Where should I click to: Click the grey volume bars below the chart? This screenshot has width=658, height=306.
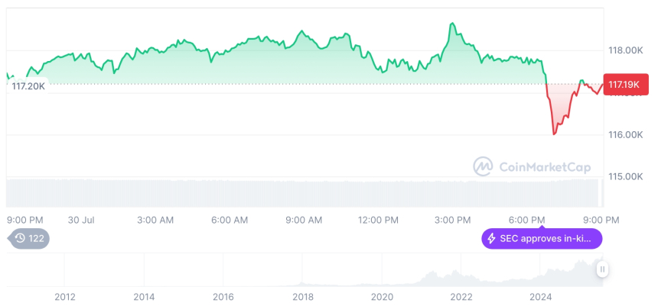(x=306, y=192)
